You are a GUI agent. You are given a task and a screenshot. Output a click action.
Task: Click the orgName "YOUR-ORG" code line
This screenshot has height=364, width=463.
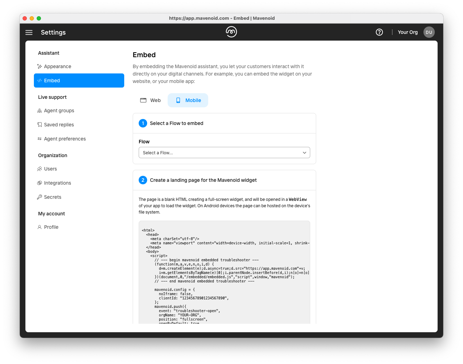180,315
